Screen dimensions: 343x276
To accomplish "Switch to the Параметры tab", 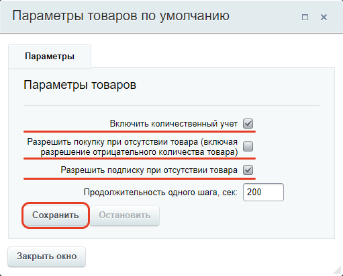I will (x=50, y=57).
